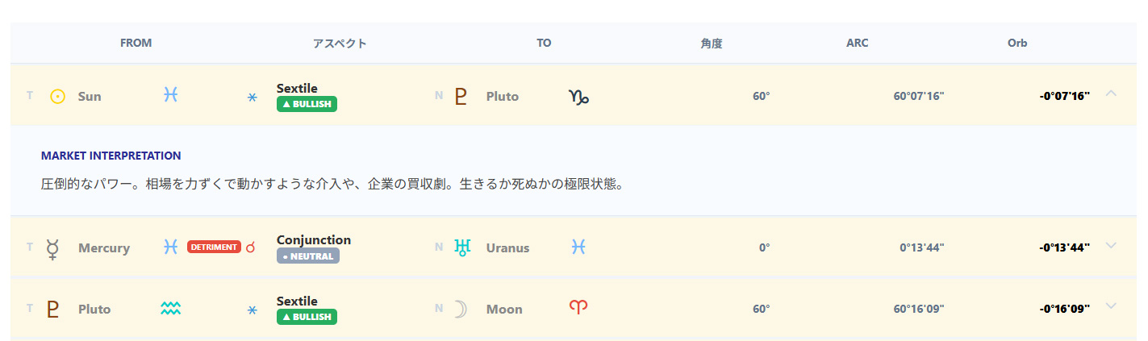The width and height of the screenshot is (1148, 341).
Task: Click the Aries sign icon beside Moon
Action: 578,308
